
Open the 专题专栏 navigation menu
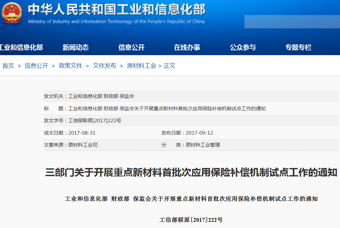tap(298, 47)
